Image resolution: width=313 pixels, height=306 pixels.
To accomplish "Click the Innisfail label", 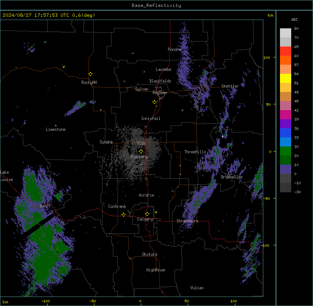I will (x=151, y=118).
